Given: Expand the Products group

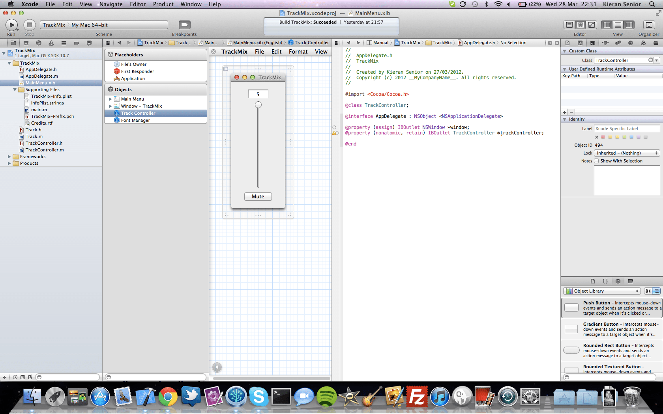Looking at the screenshot, I should tap(9, 163).
